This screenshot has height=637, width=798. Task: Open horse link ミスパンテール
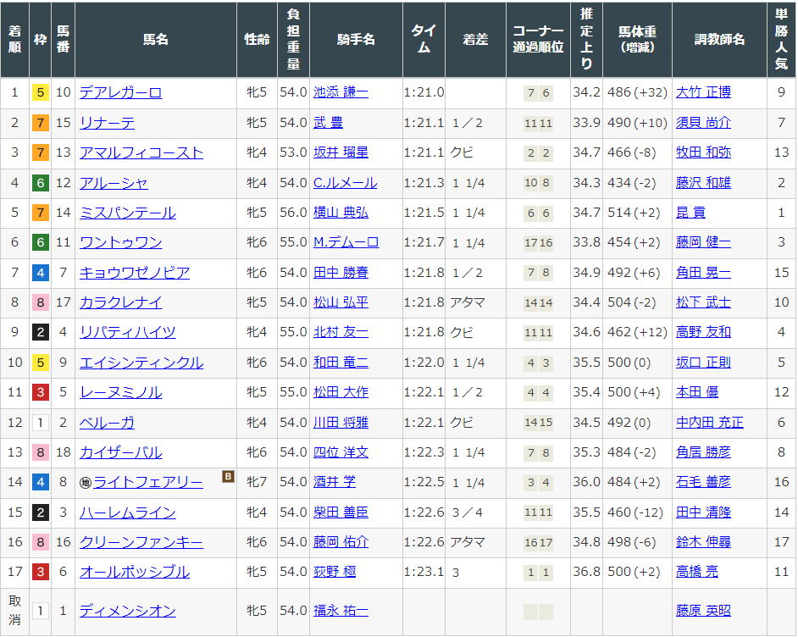[128, 213]
